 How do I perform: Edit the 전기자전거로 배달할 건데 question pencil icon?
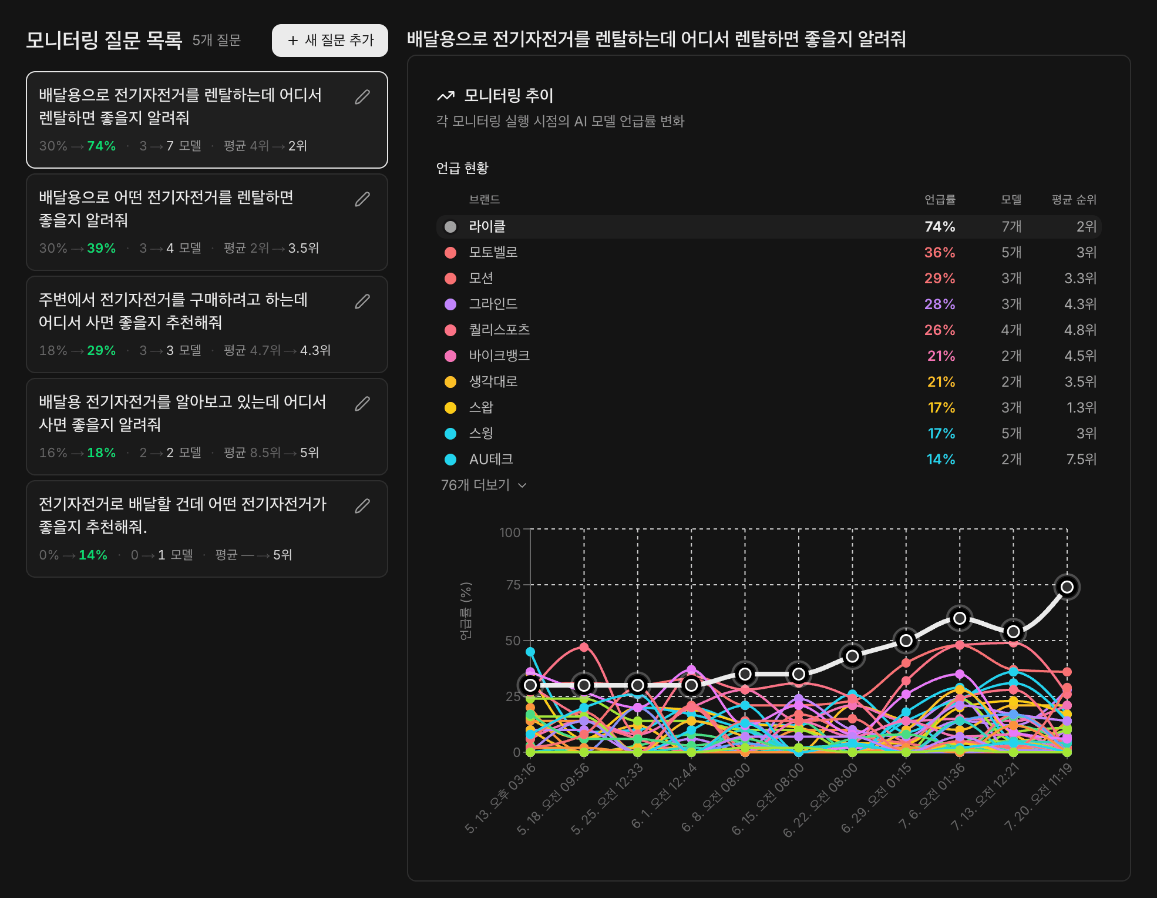[362, 506]
